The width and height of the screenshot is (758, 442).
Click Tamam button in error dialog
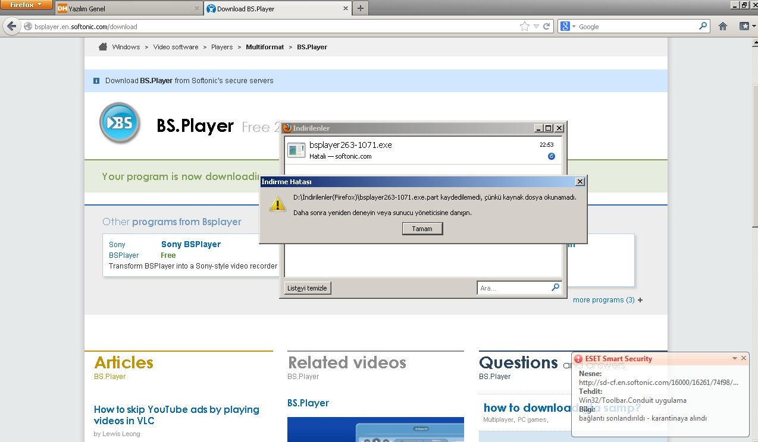(x=422, y=229)
